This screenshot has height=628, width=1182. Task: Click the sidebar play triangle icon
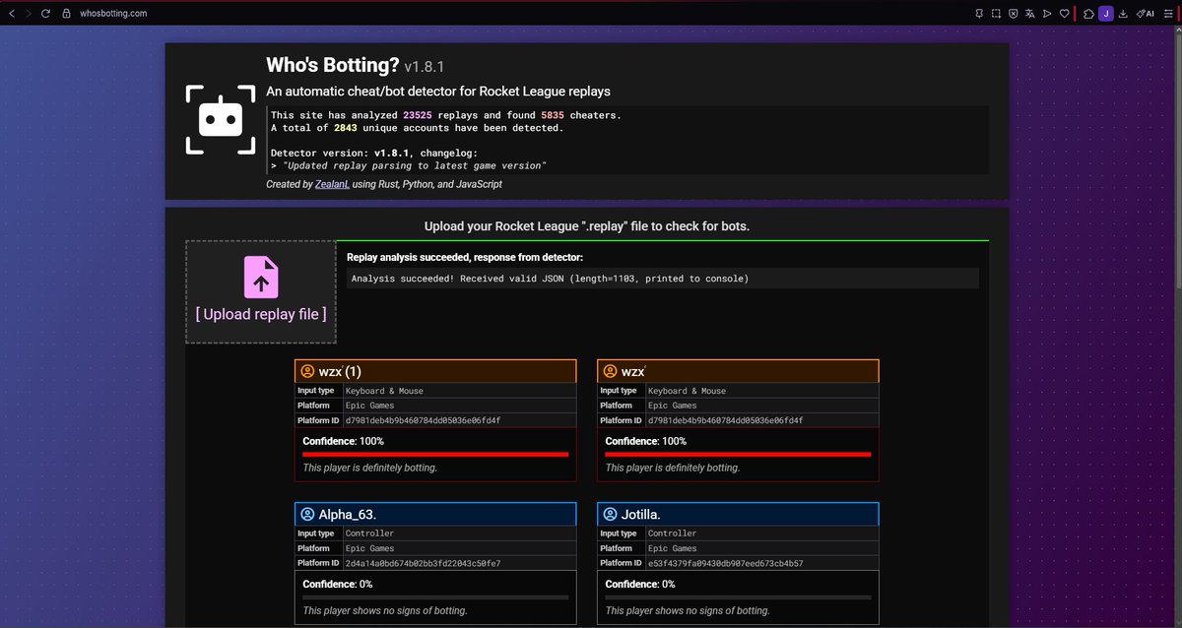[1046, 13]
